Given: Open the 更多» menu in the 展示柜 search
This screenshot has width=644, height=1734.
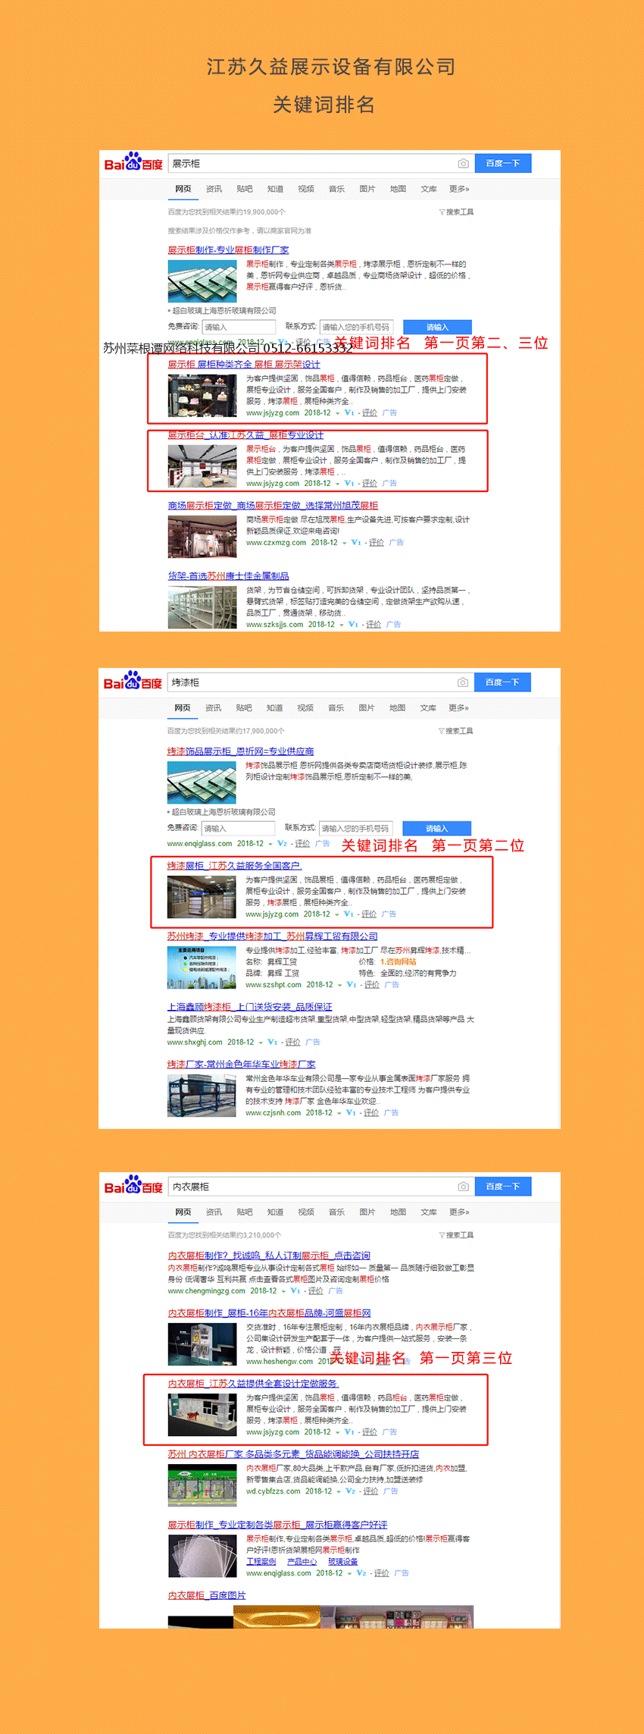Looking at the screenshot, I should tap(459, 189).
